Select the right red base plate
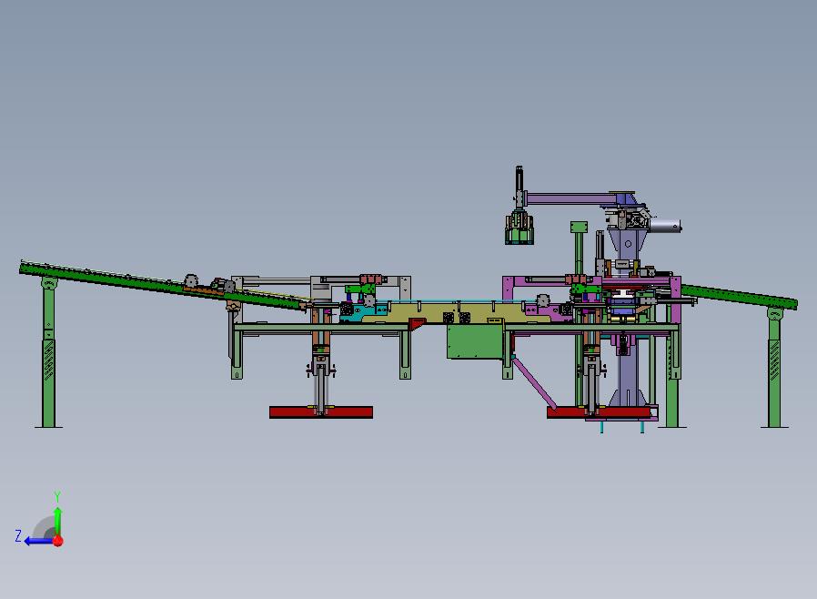Screen dimensions: 817x599 [x=600, y=413]
